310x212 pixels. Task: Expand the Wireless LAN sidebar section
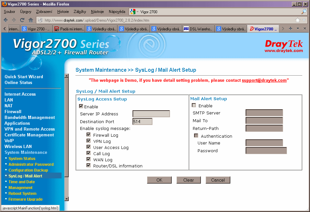(x=18, y=146)
